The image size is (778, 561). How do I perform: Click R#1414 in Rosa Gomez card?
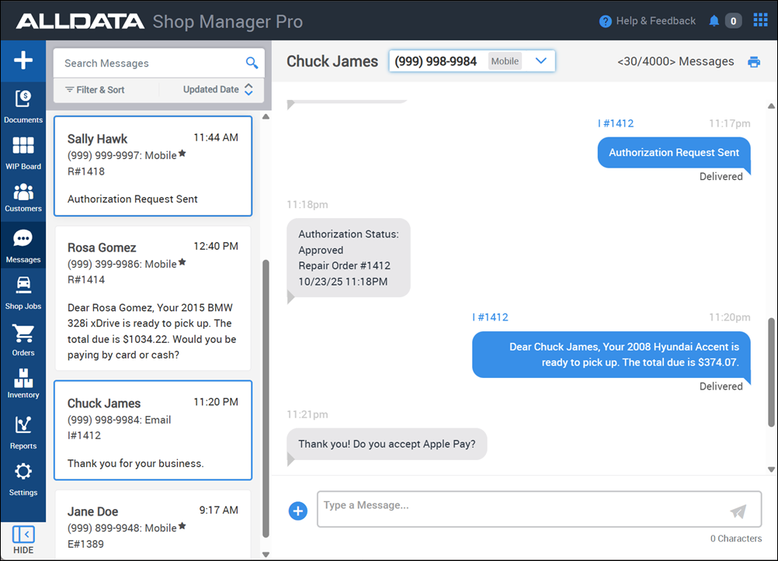(86, 280)
